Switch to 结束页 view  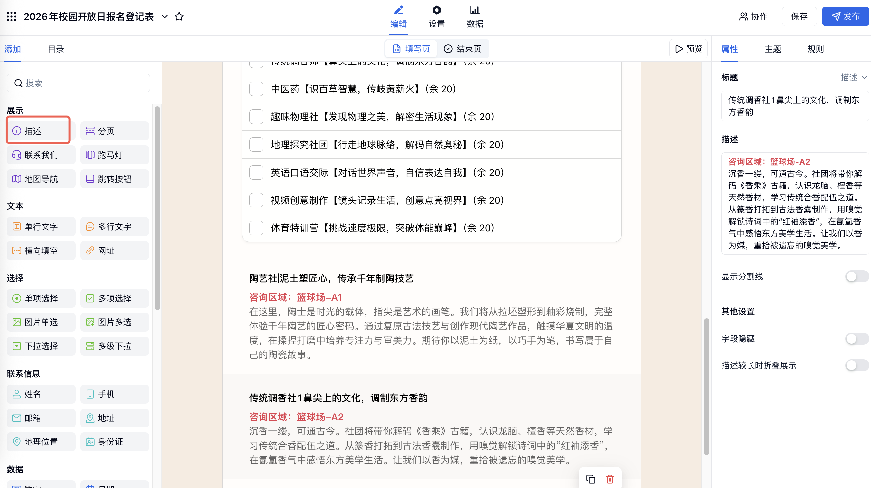point(462,49)
